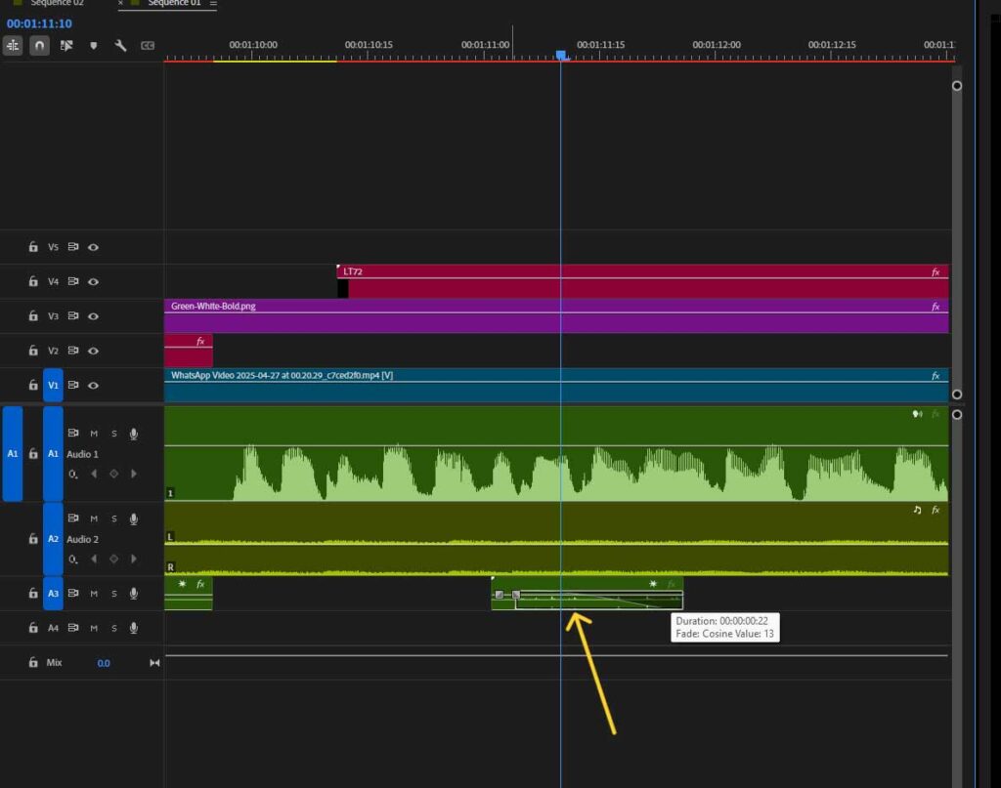Click the voice-over record mic on Audio 1
1001x788 pixels.
[x=133, y=434]
